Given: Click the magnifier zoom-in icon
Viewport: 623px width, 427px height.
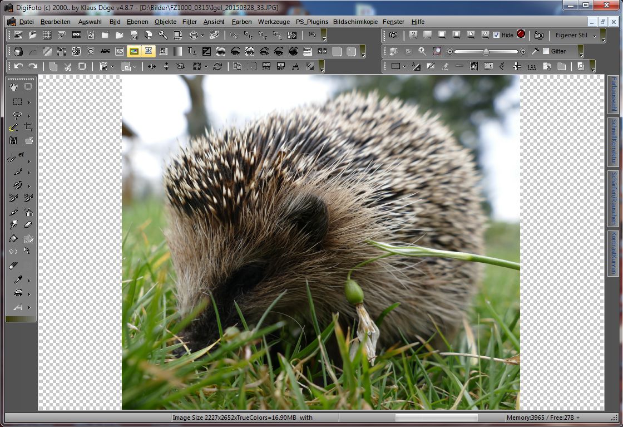Looking at the screenshot, I should point(422,51).
